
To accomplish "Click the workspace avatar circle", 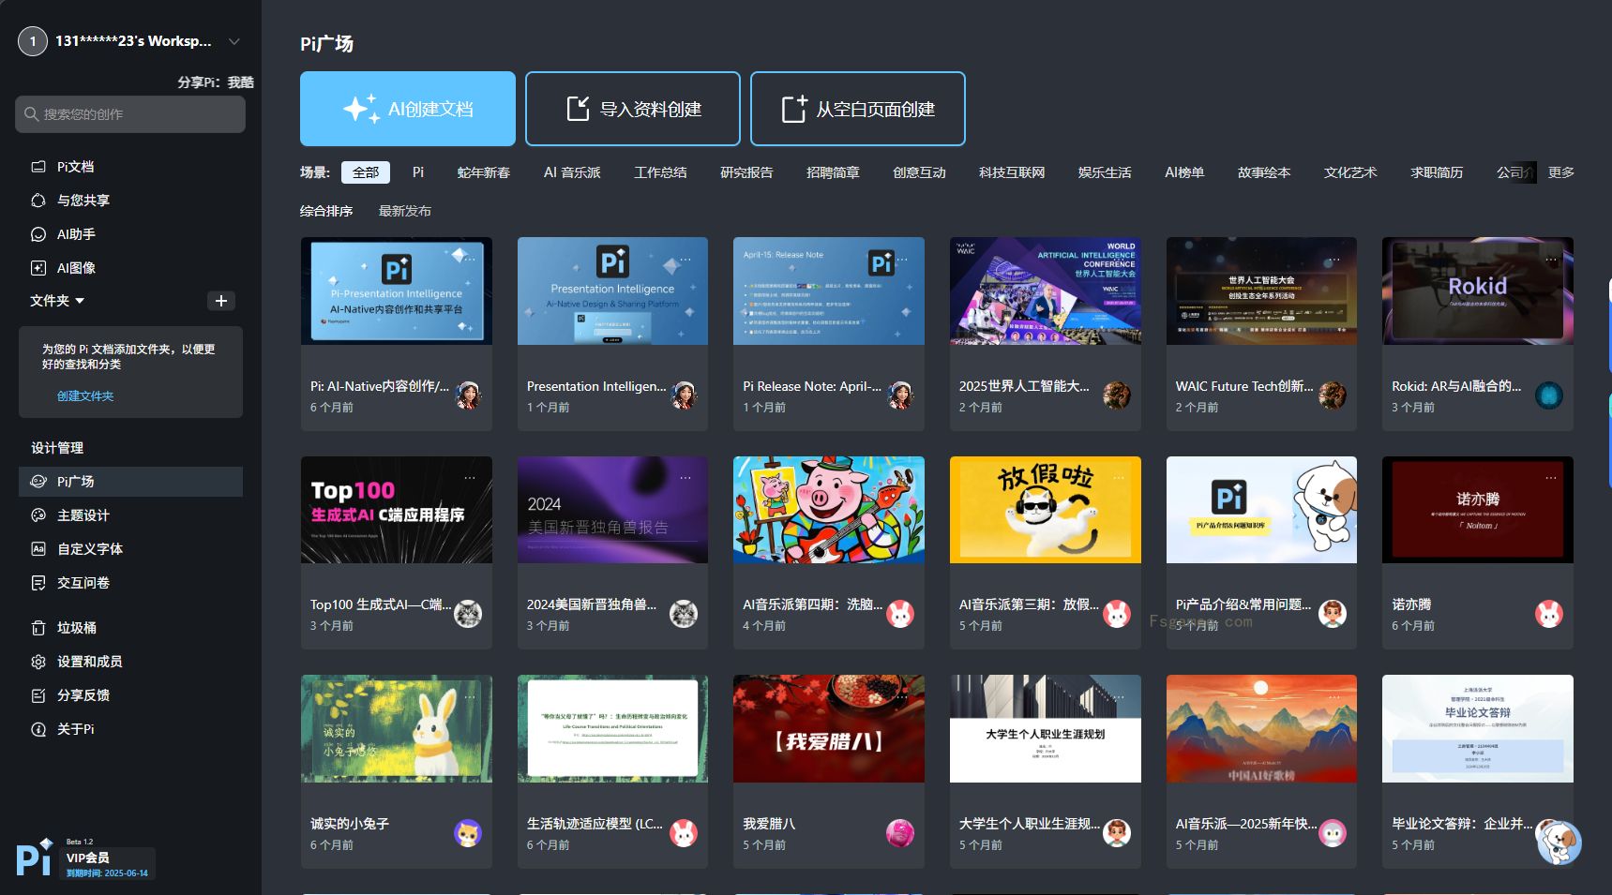I will (x=33, y=41).
